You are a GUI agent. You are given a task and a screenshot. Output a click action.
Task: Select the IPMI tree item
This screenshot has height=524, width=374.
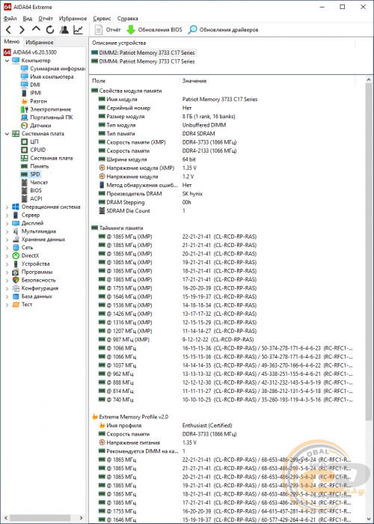tap(31, 93)
